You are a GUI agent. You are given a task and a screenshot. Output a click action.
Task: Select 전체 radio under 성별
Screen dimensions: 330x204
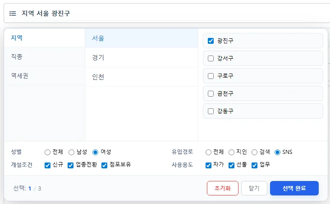(48, 152)
